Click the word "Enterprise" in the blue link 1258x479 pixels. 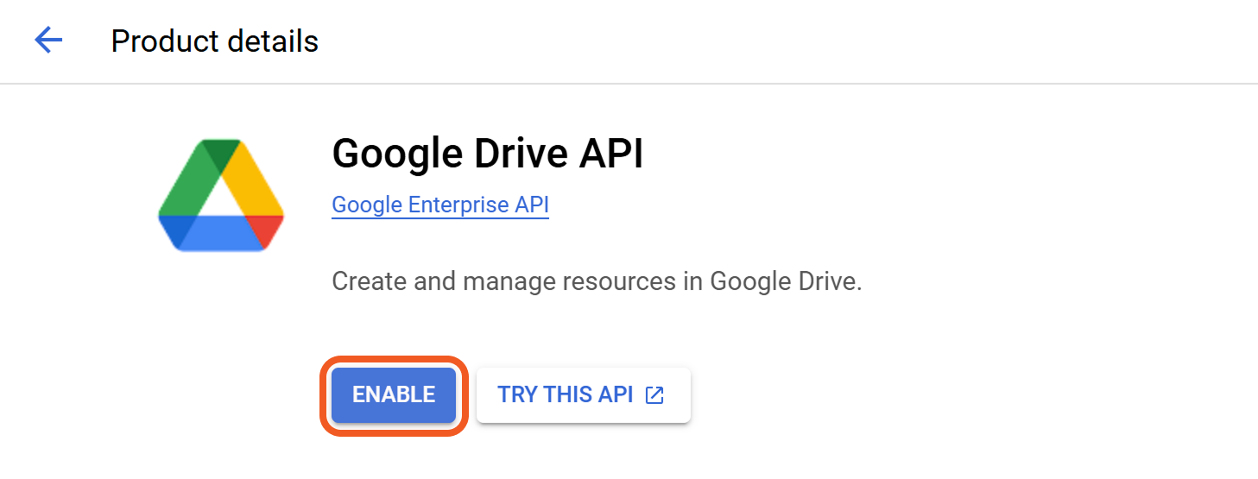458,205
